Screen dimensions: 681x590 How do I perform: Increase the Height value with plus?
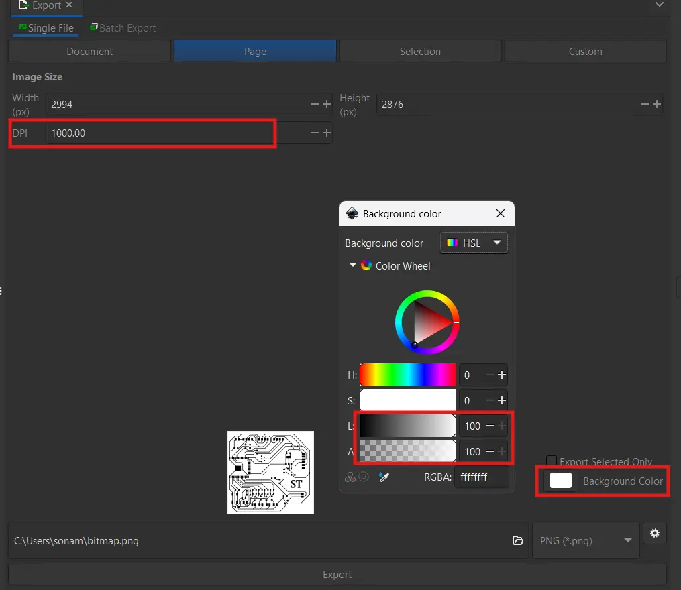[657, 104]
